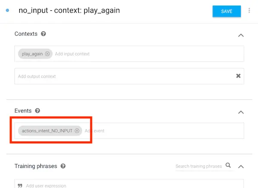Click the blue intent priority dot
The height and width of the screenshot is (188, 258).
[x=7, y=10]
